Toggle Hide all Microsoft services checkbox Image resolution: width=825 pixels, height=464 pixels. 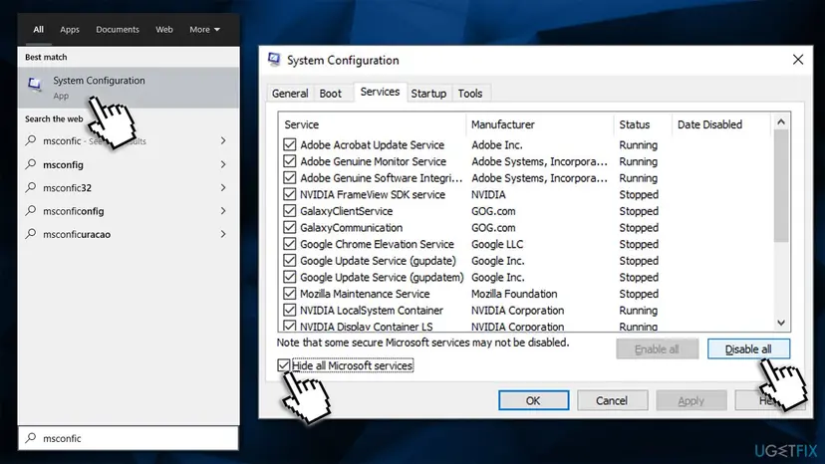click(284, 365)
